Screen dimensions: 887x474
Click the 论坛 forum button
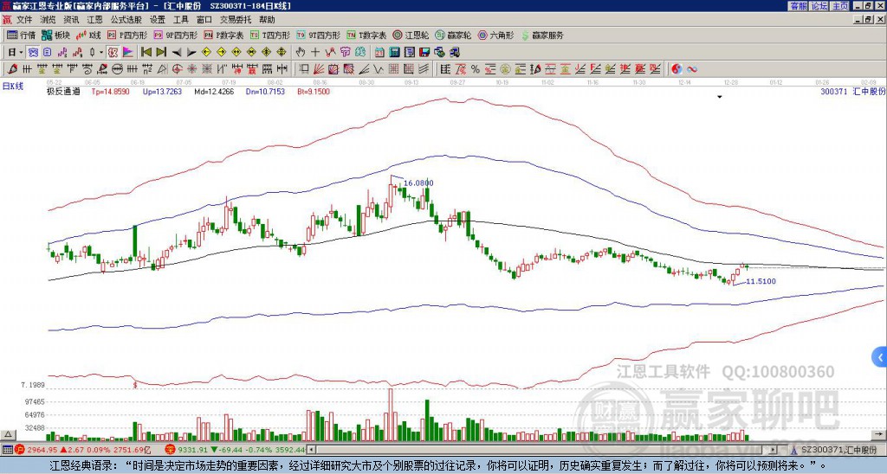[x=819, y=6]
